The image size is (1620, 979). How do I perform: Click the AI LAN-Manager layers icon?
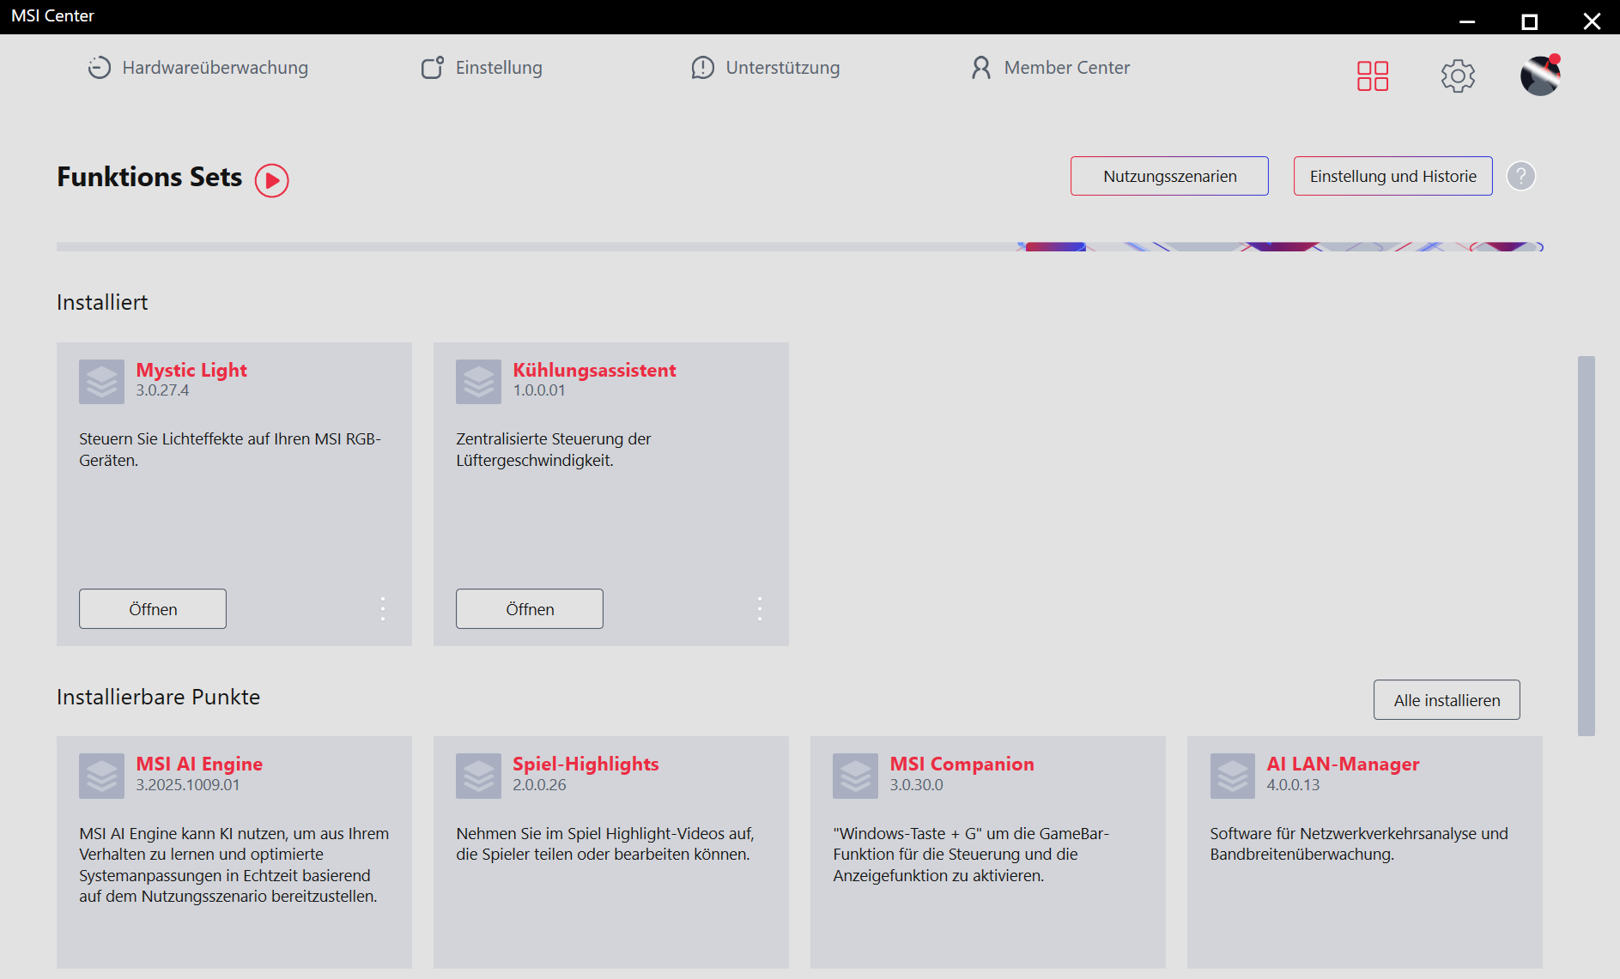click(1233, 777)
